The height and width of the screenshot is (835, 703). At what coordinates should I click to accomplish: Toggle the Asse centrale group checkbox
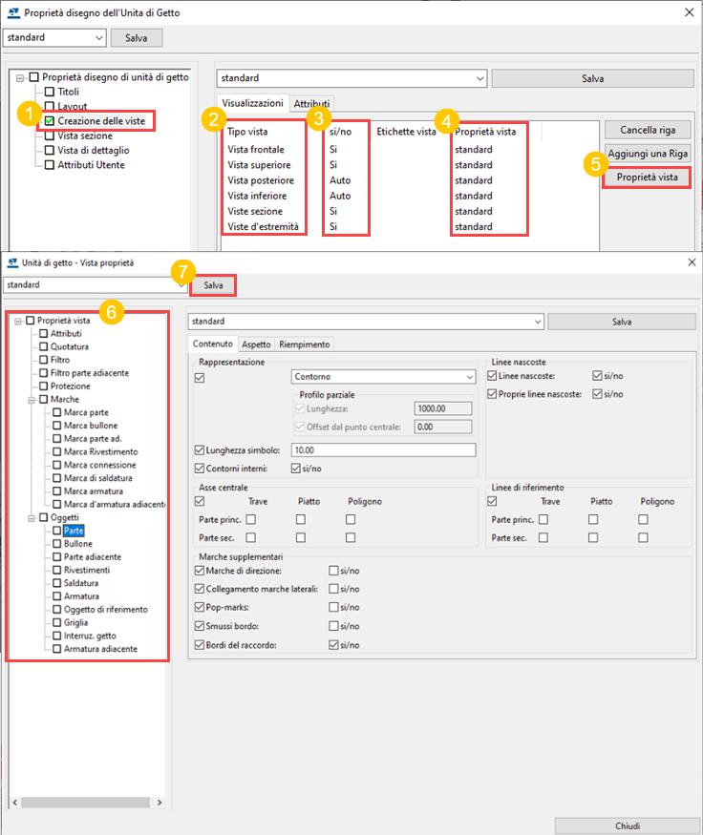tap(200, 501)
